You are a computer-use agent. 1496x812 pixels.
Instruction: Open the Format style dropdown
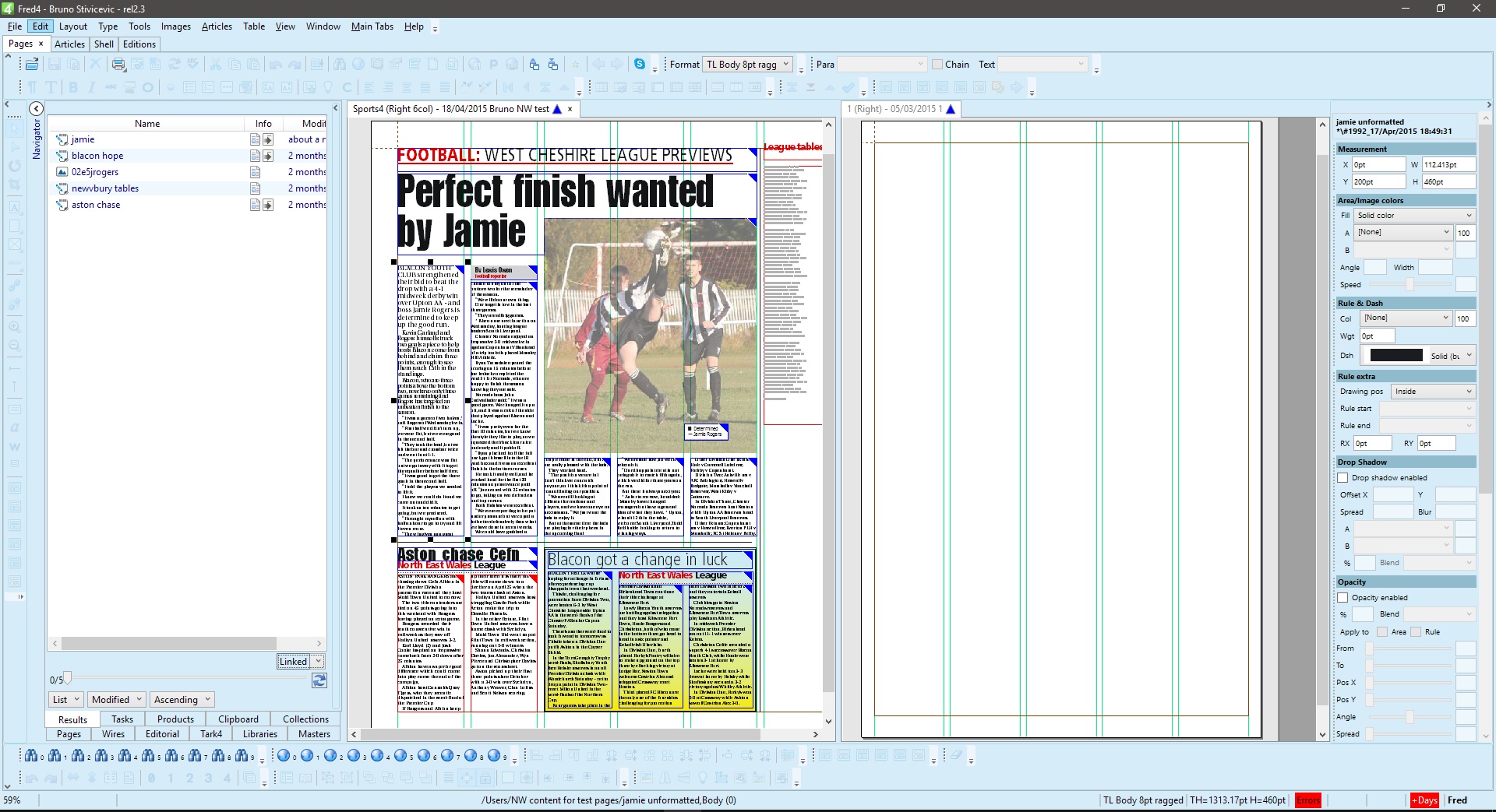pos(748,65)
